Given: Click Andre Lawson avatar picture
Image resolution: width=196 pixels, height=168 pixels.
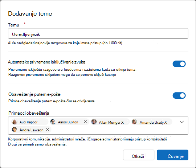Looking at the screenshot, I should click(x=15, y=130).
